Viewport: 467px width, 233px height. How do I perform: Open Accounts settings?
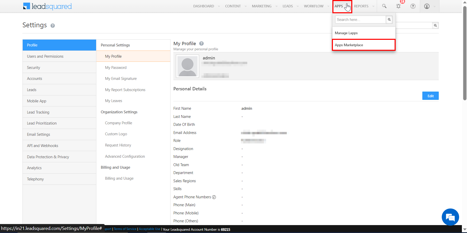pyautogui.click(x=59, y=79)
